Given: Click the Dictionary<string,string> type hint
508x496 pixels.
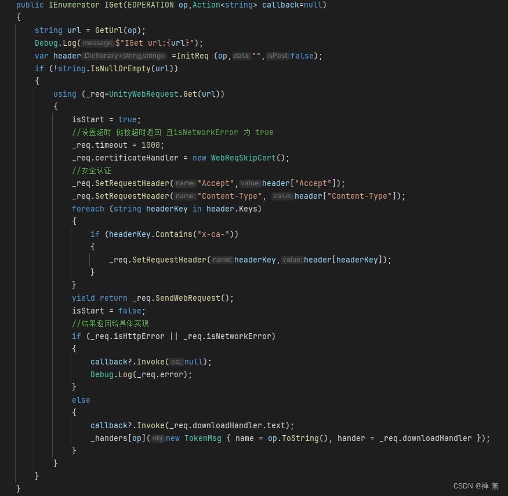Looking at the screenshot, I should click(125, 56).
